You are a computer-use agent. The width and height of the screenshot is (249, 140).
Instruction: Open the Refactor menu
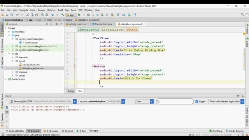[x=51, y=10]
